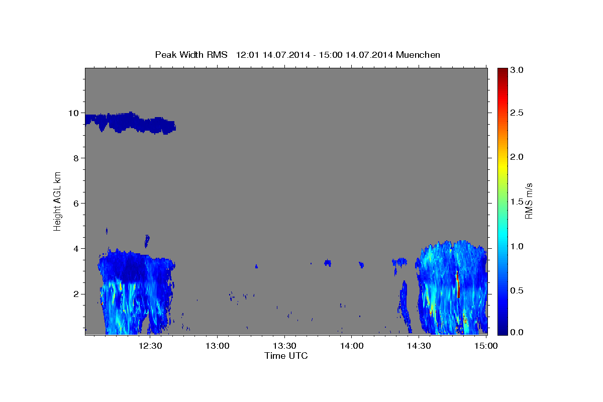Click the colorbar value 1.5
The height and width of the screenshot is (402, 603).
[x=517, y=202]
